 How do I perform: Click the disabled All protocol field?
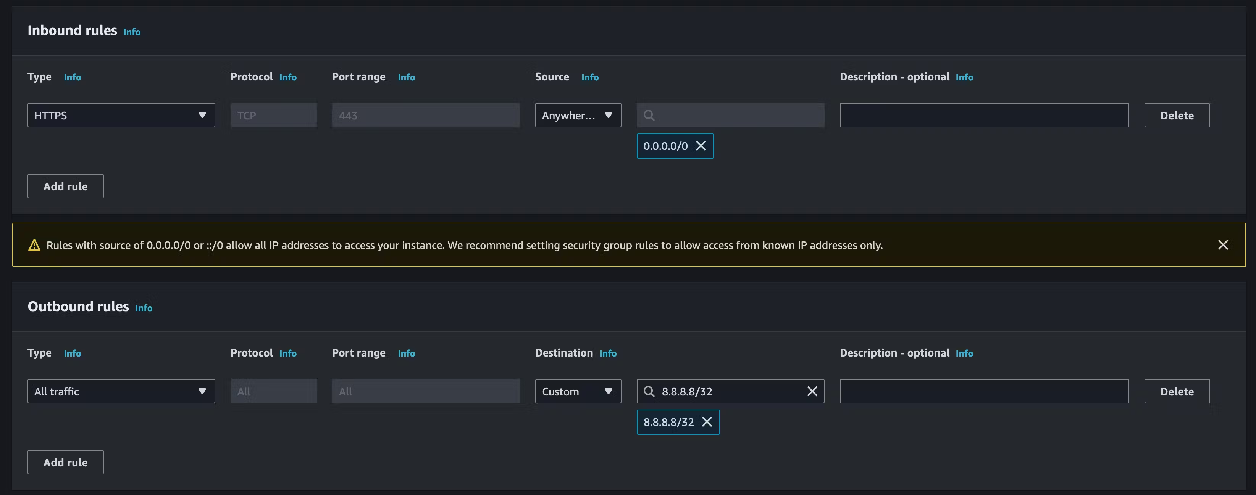pyautogui.click(x=273, y=391)
